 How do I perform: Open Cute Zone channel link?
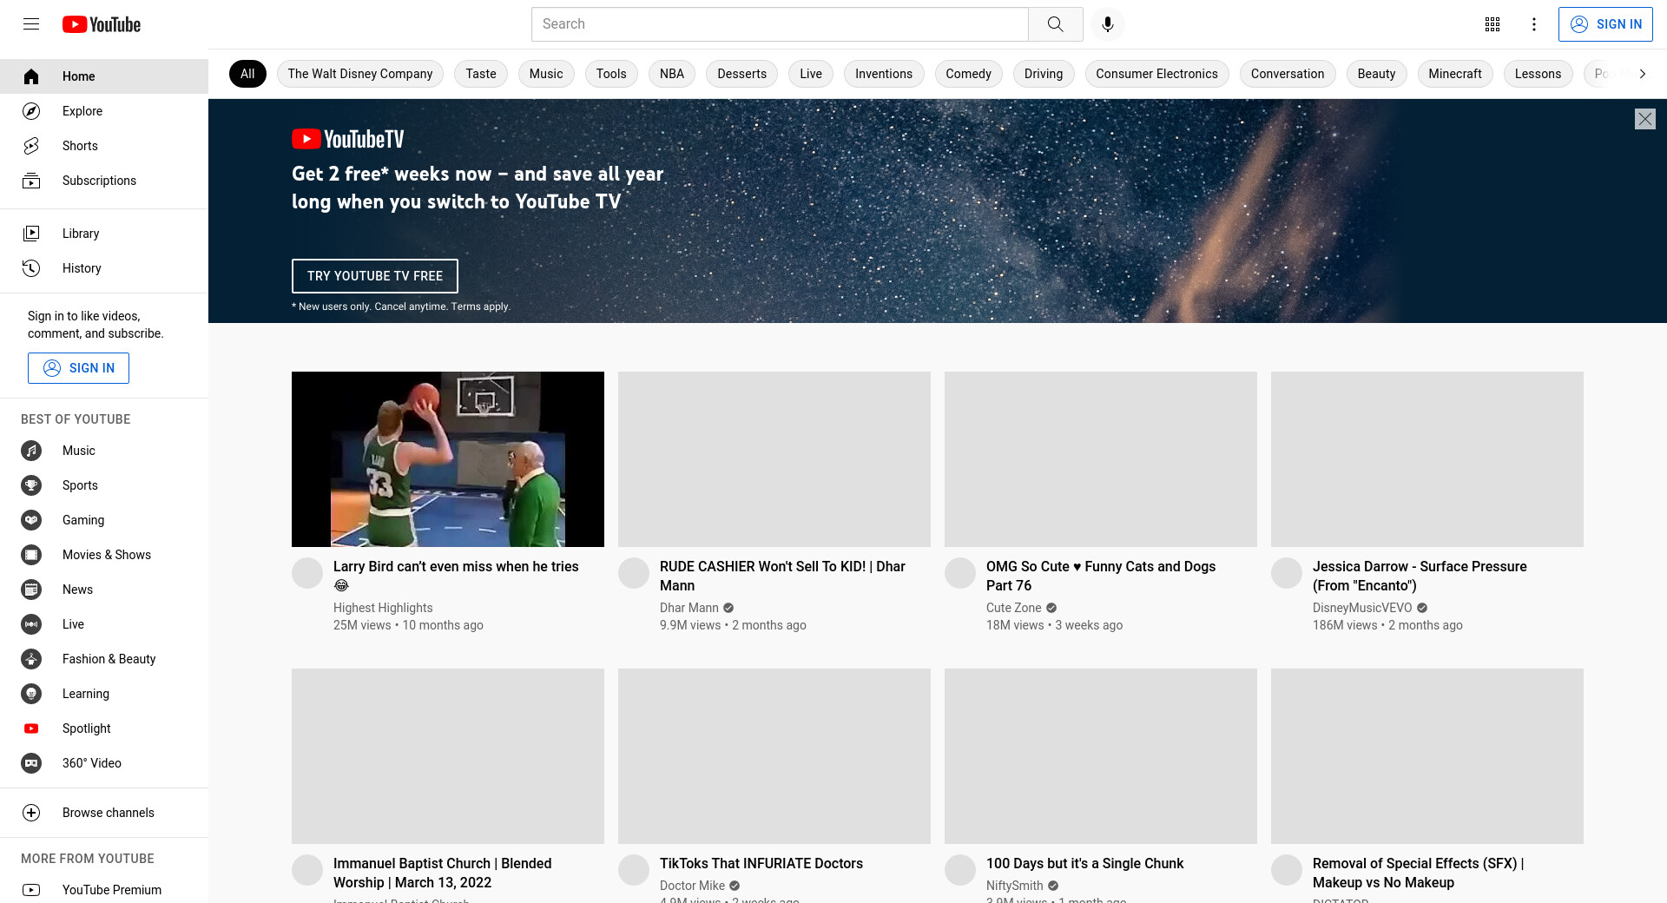tap(1013, 608)
